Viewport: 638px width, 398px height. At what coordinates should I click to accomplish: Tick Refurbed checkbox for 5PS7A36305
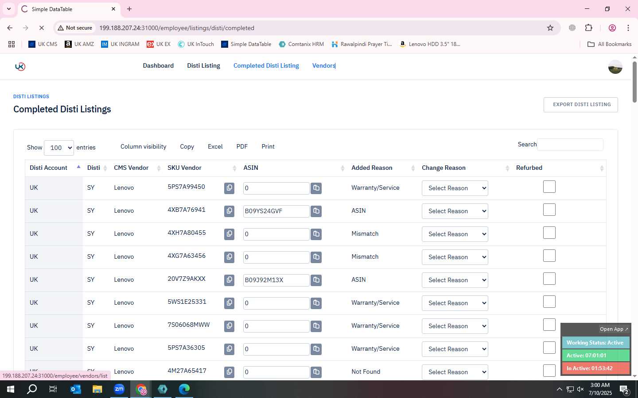[549, 348]
